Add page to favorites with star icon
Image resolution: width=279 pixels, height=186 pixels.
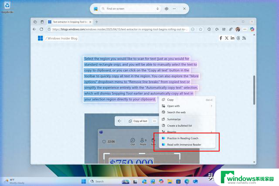[201, 29]
